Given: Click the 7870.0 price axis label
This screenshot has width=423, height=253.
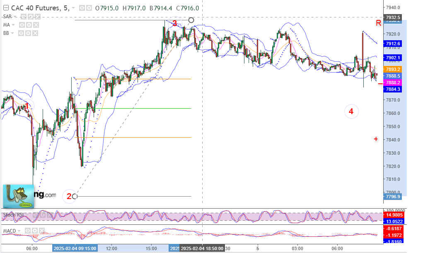Looking at the screenshot, I should tap(393, 100).
